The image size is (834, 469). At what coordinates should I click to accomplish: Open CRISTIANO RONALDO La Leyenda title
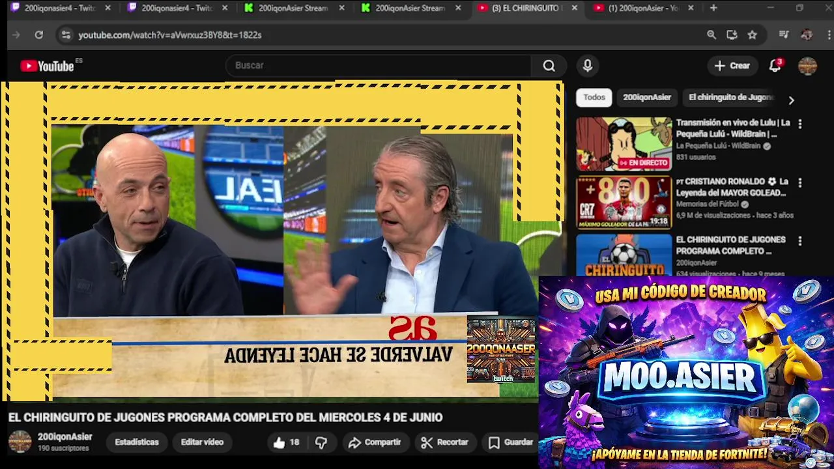(732, 188)
